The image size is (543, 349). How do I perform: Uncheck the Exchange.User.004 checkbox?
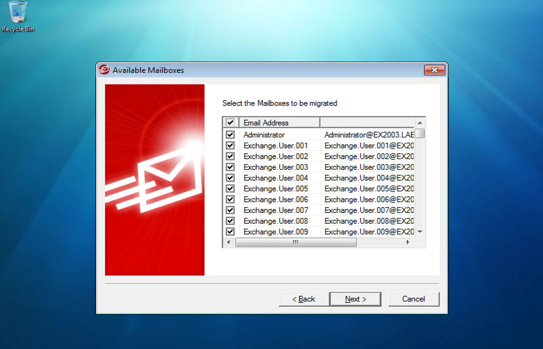tap(230, 177)
